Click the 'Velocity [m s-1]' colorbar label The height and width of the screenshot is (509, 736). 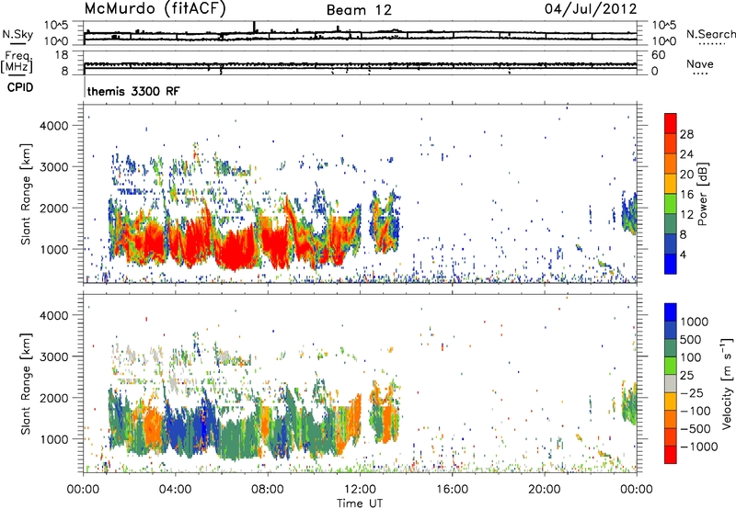click(x=727, y=383)
